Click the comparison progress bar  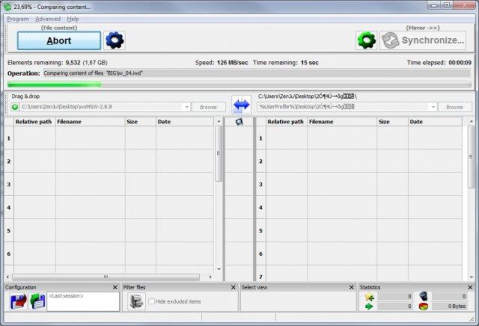(x=239, y=84)
